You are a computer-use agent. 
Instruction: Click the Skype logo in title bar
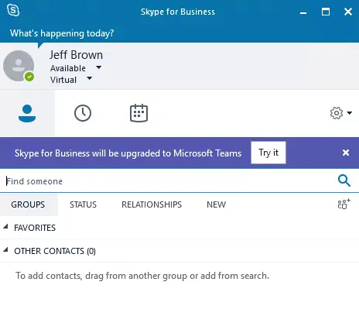(x=13, y=11)
